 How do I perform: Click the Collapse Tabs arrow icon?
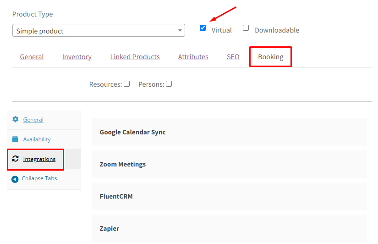pos(15,179)
